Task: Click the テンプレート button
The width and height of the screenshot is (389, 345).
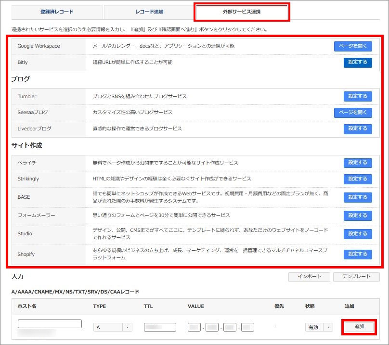Action: [x=356, y=277]
